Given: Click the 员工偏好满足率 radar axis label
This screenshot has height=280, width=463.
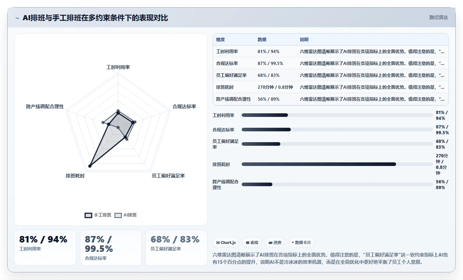Looking at the screenshot, I should point(168,176).
